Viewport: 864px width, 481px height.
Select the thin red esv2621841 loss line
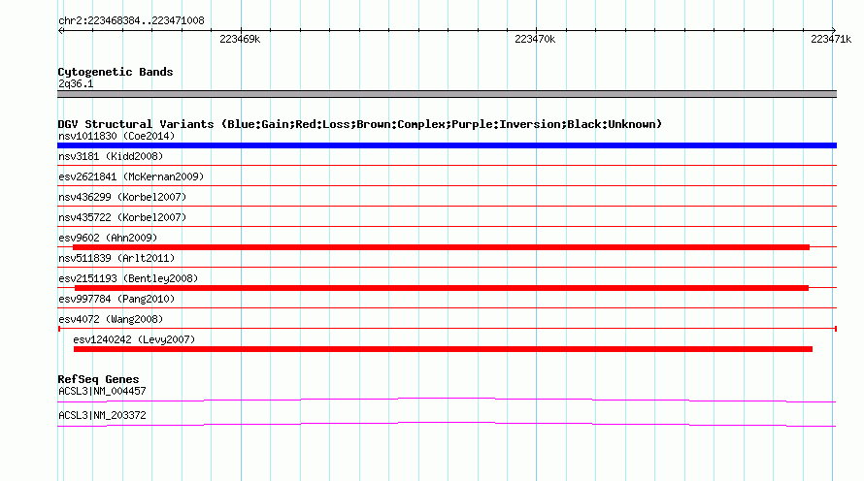(447, 185)
